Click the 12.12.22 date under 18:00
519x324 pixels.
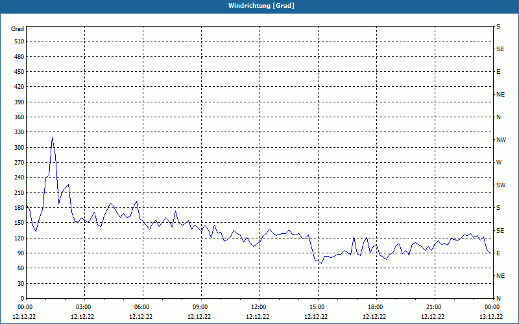[x=374, y=317]
